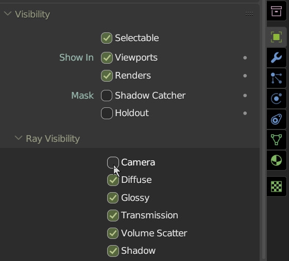289x261 pixels.
Task: Open the Object properties tab icon
Action: click(x=276, y=37)
